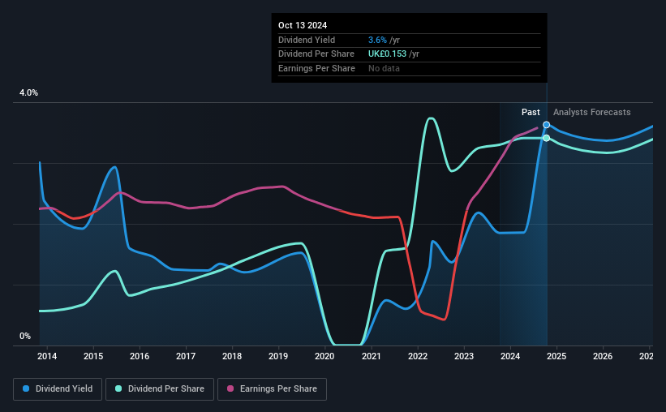The image size is (666, 412).
Task: Click the '3.6%' dividend yield value
Action: (x=377, y=40)
